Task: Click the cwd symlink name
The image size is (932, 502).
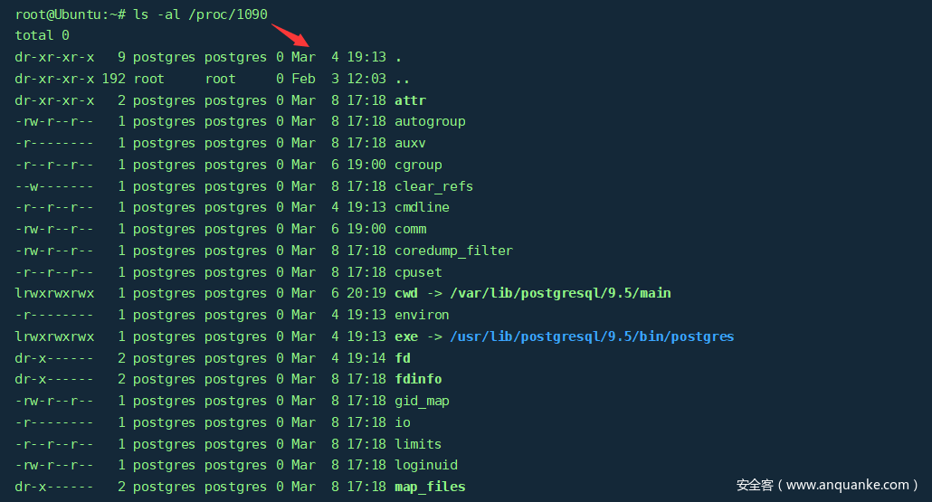Action: [406, 293]
